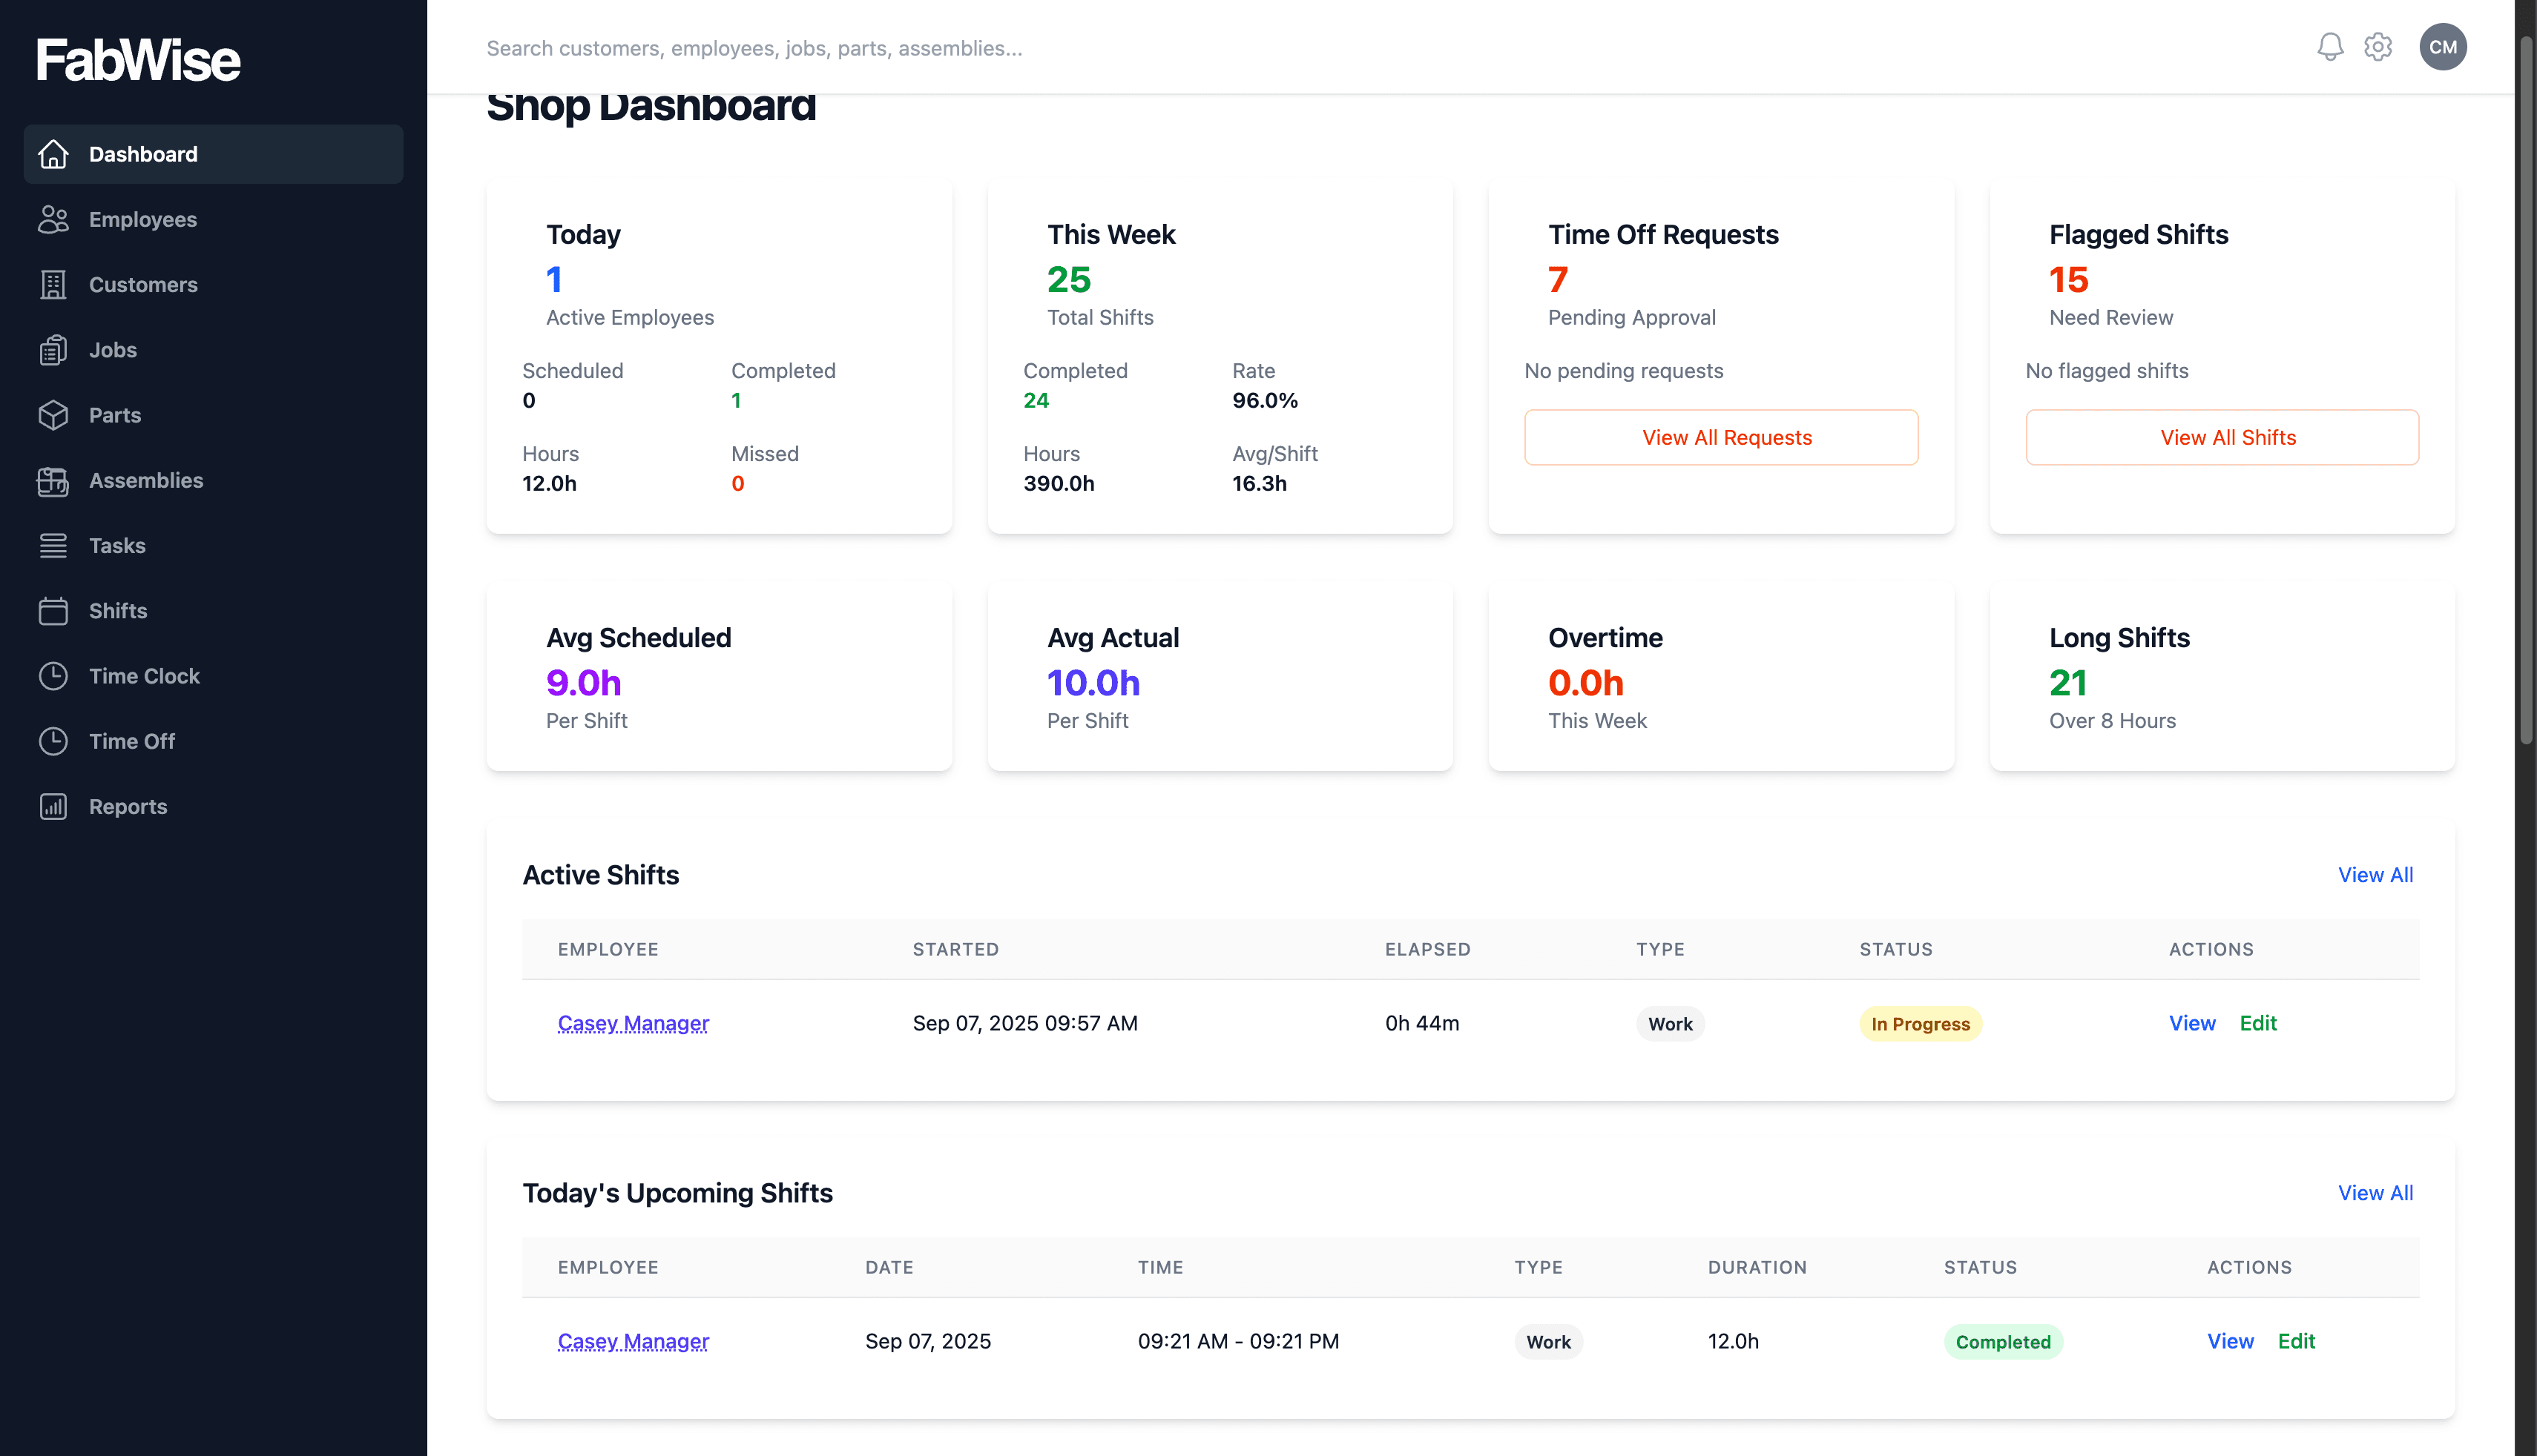Click Casey Manager link in Active Shifts
The width and height of the screenshot is (2537, 1456).
pos(634,1023)
